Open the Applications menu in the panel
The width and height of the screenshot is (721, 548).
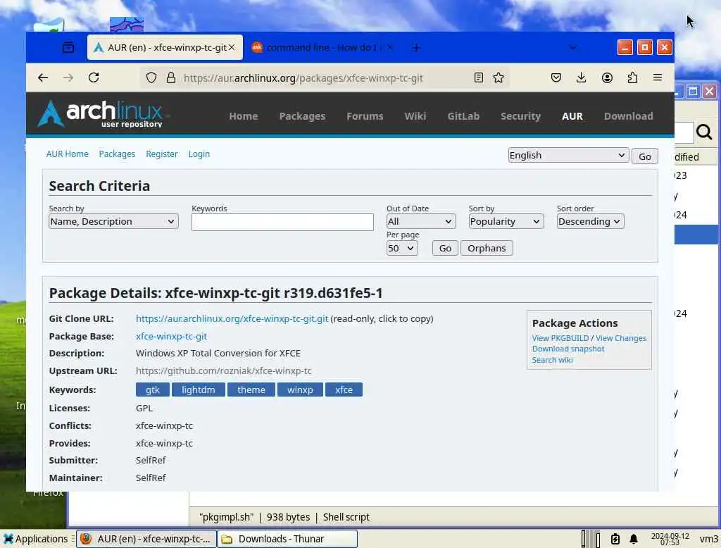point(35,539)
